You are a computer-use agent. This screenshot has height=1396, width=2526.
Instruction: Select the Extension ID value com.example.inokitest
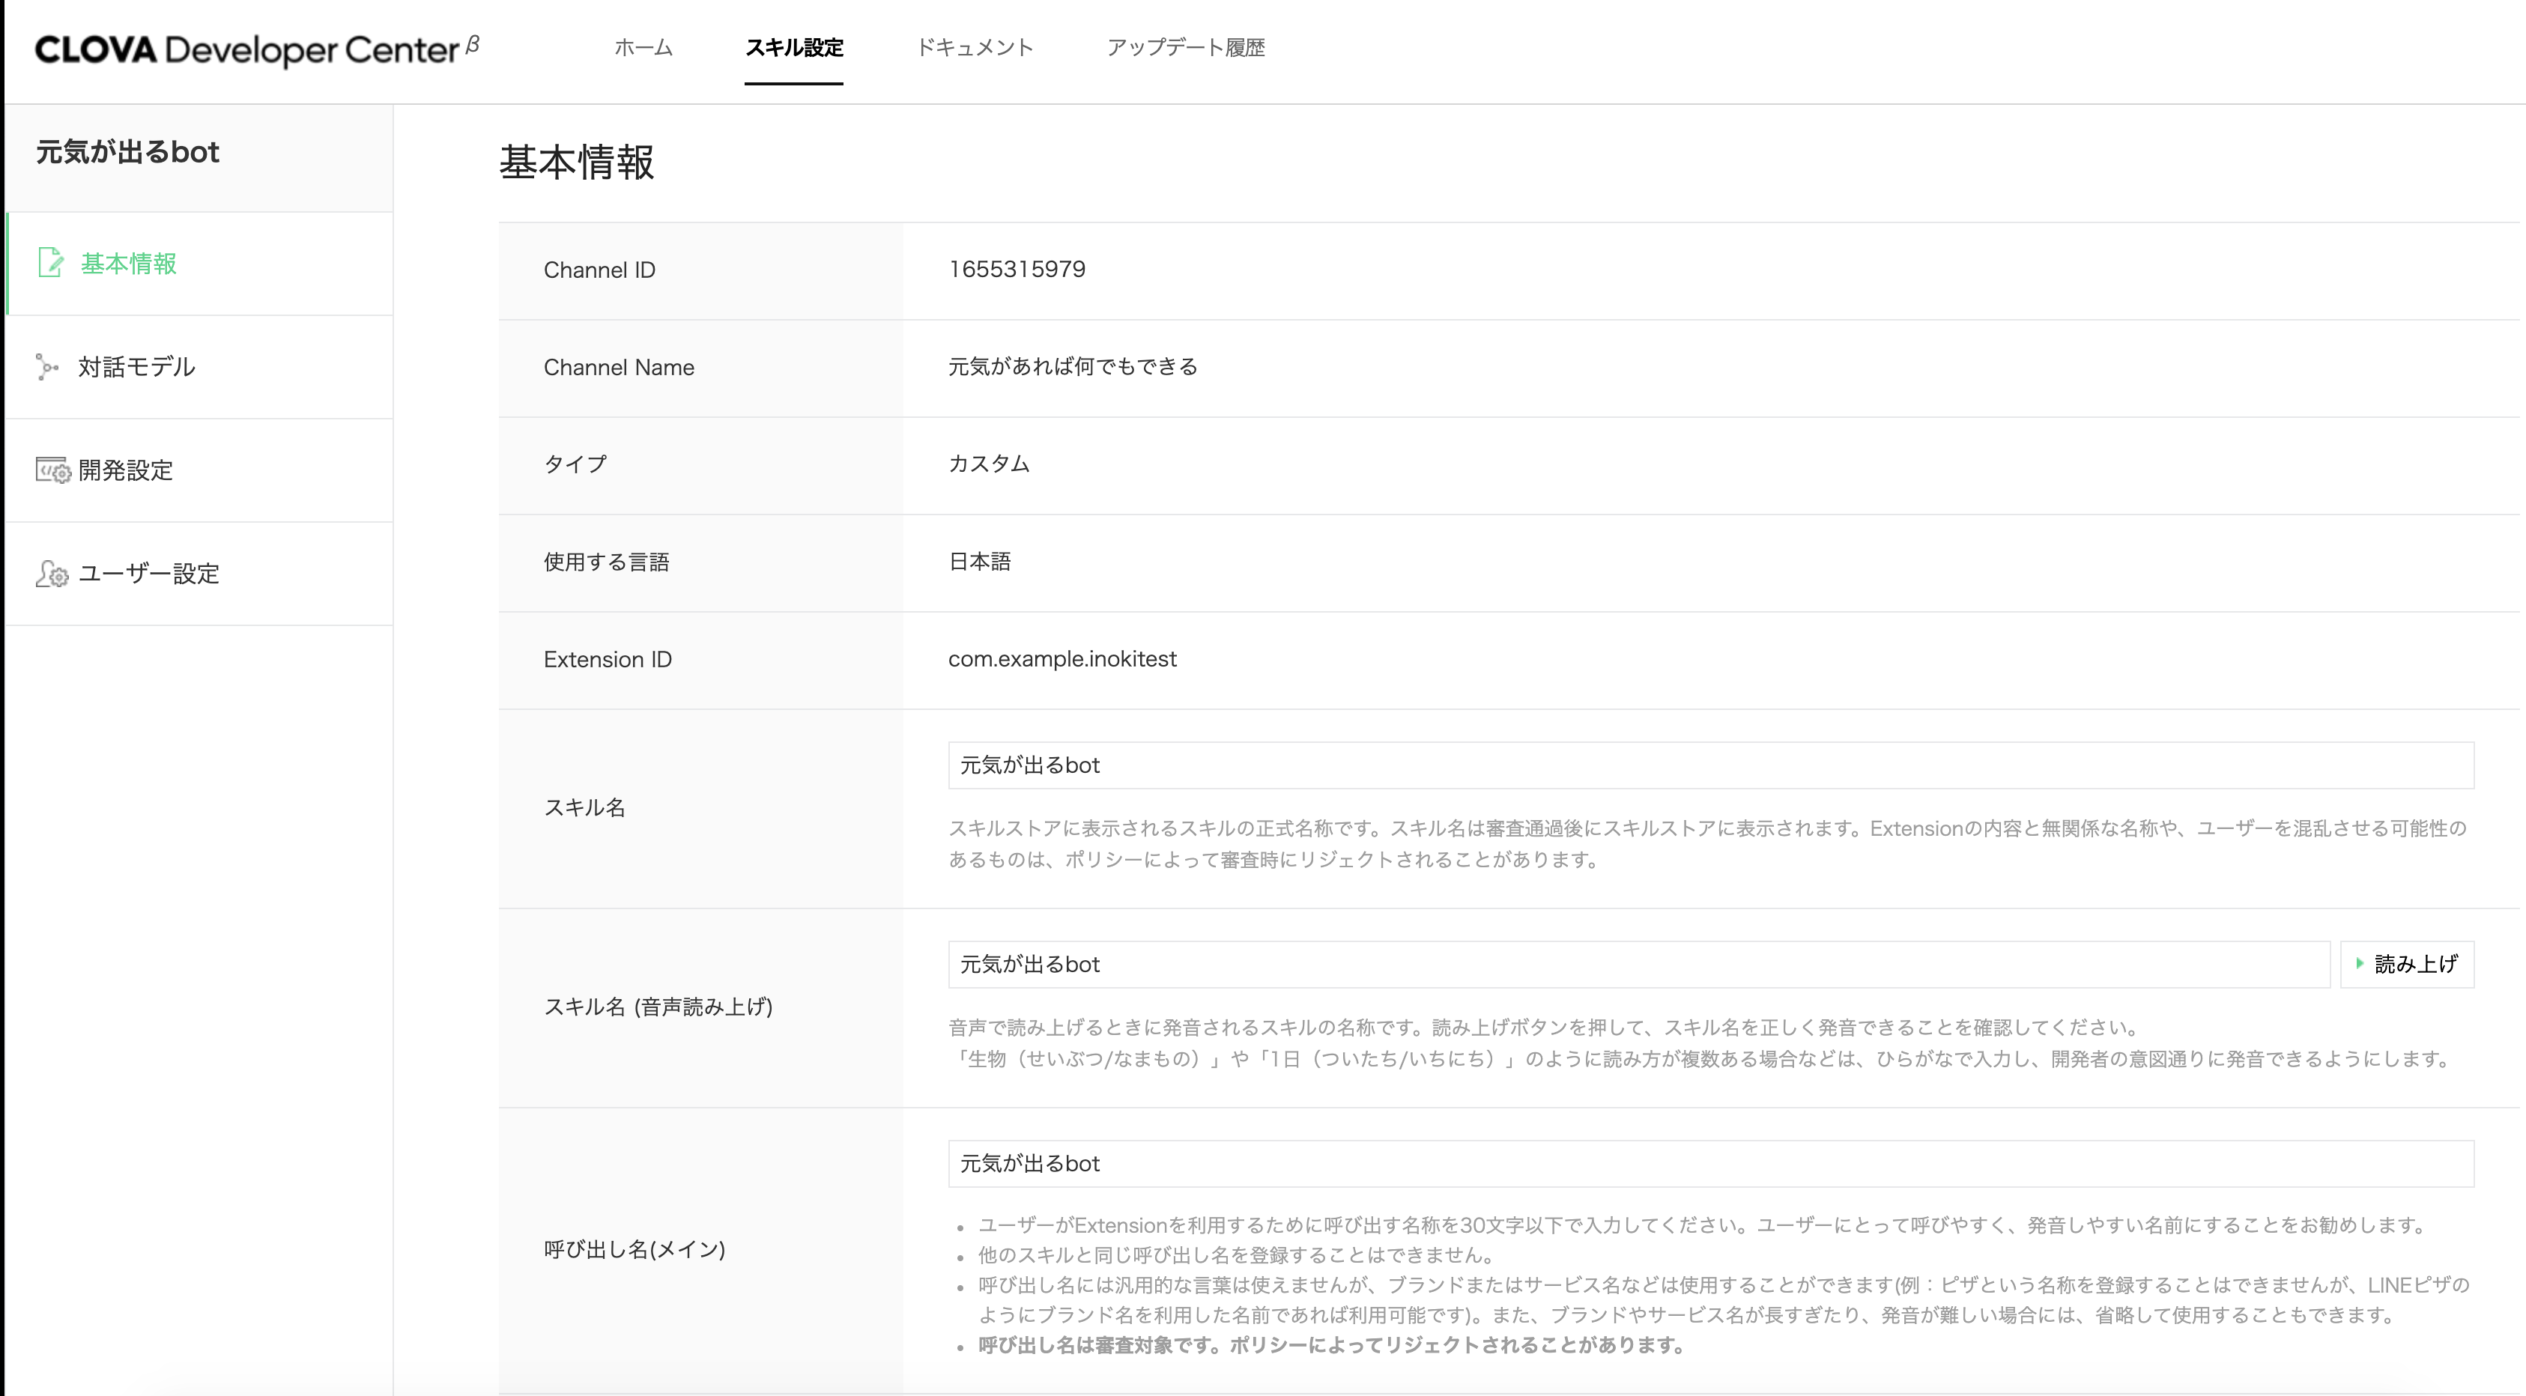[1062, 659]
